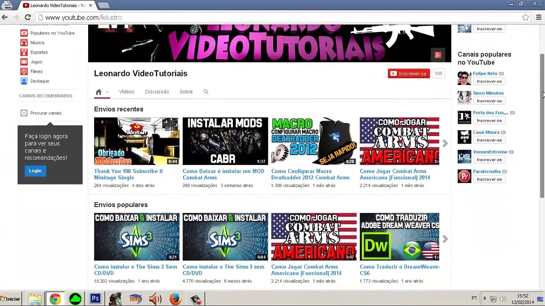Subscribe to Porta dos Fundos channel
The height and width of the screenshot is (306, 545).
coord(489,120)
